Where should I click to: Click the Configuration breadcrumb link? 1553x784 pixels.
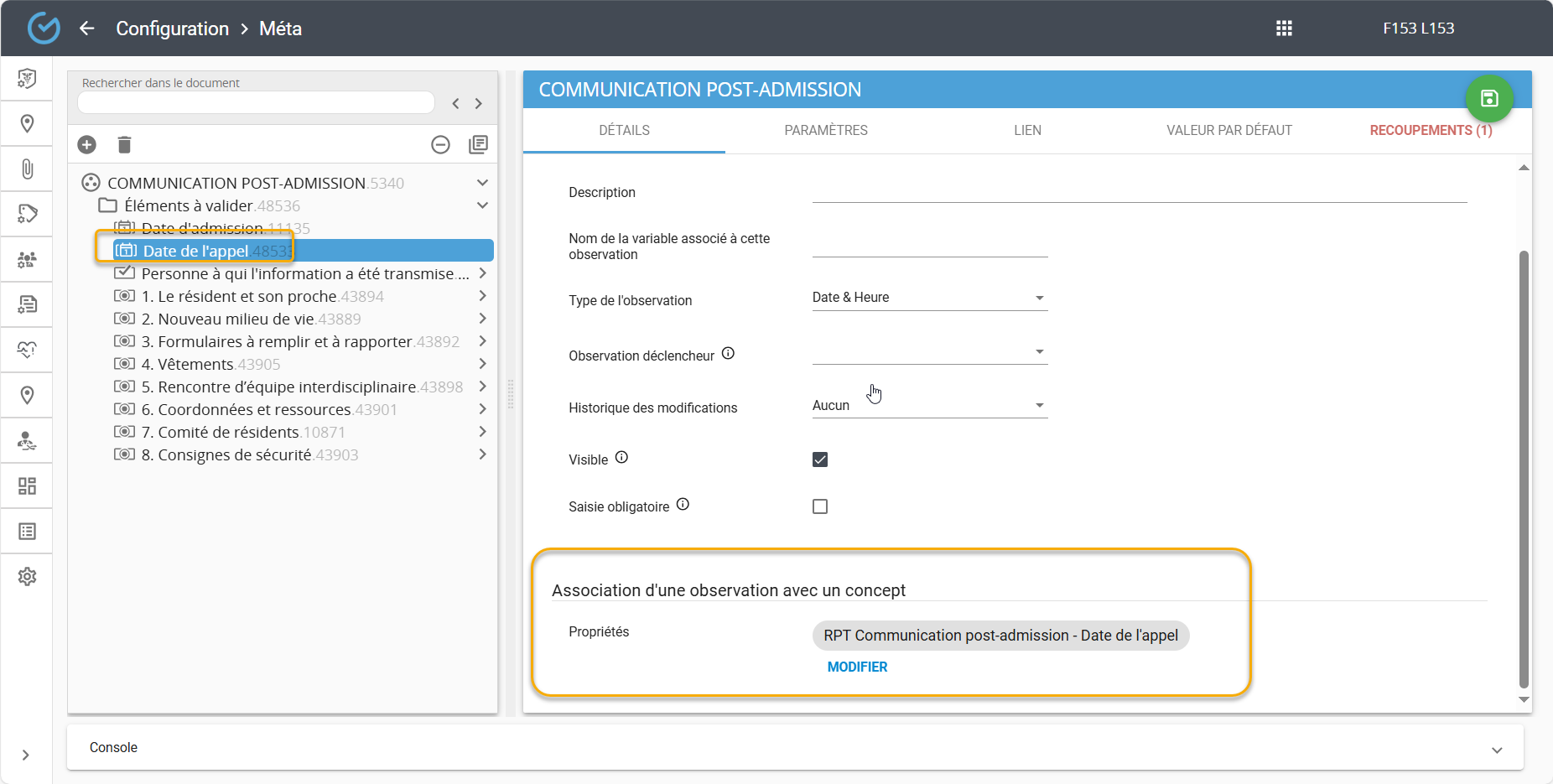pyautogui.click(x=172, y=29)
